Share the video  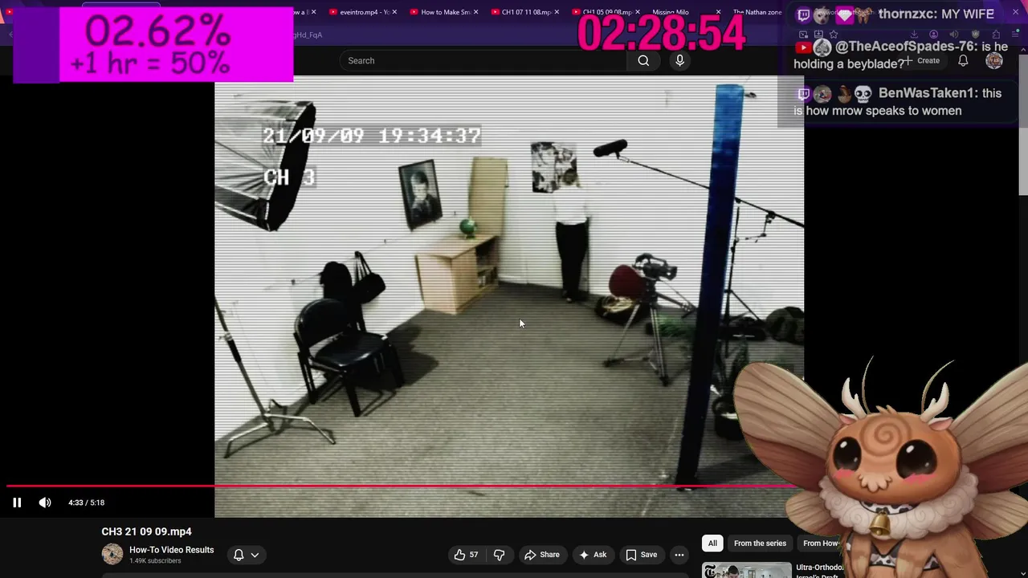pos(542,555)
